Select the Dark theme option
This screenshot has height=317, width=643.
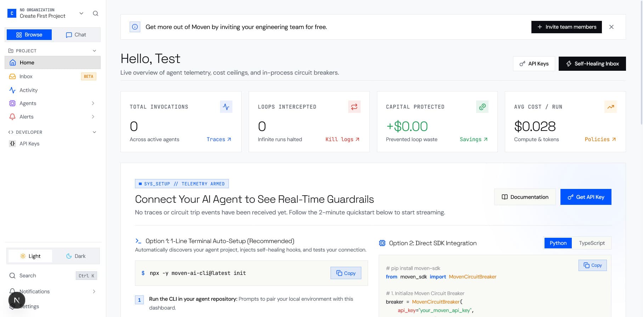coord(76,256)
